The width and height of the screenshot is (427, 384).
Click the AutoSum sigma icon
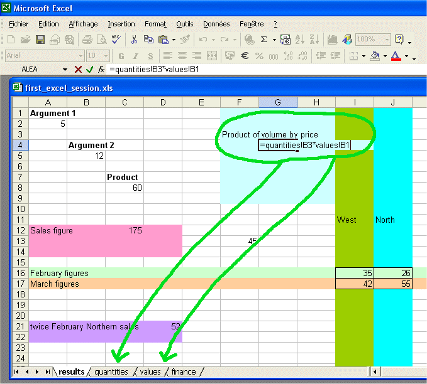coord(263,40)
